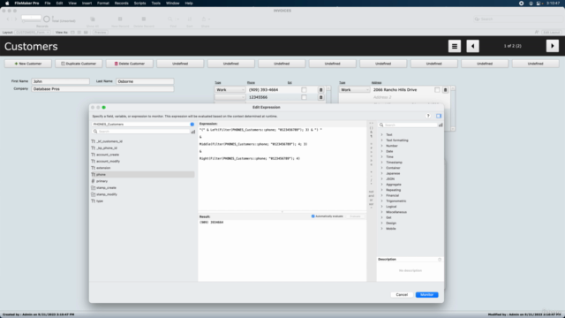Open the Layout dropdown in status toolbar

tap(33, 33)
